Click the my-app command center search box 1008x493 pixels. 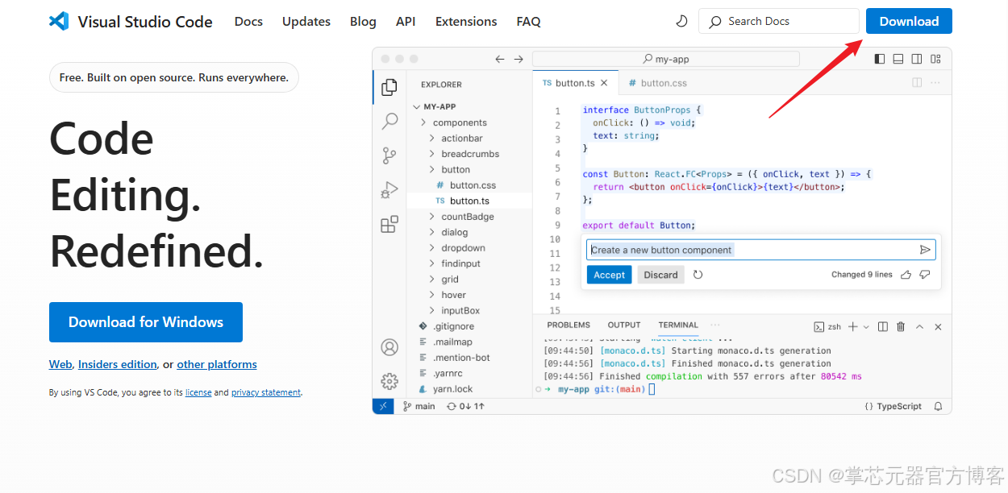click(665, 59)
